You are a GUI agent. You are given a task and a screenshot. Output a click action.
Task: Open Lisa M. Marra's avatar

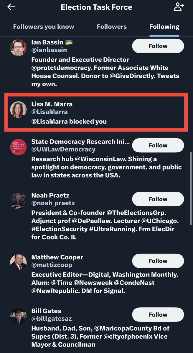[18, 109]
